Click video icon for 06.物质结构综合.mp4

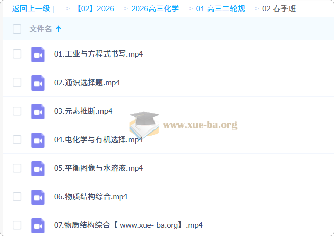[38, 197]
